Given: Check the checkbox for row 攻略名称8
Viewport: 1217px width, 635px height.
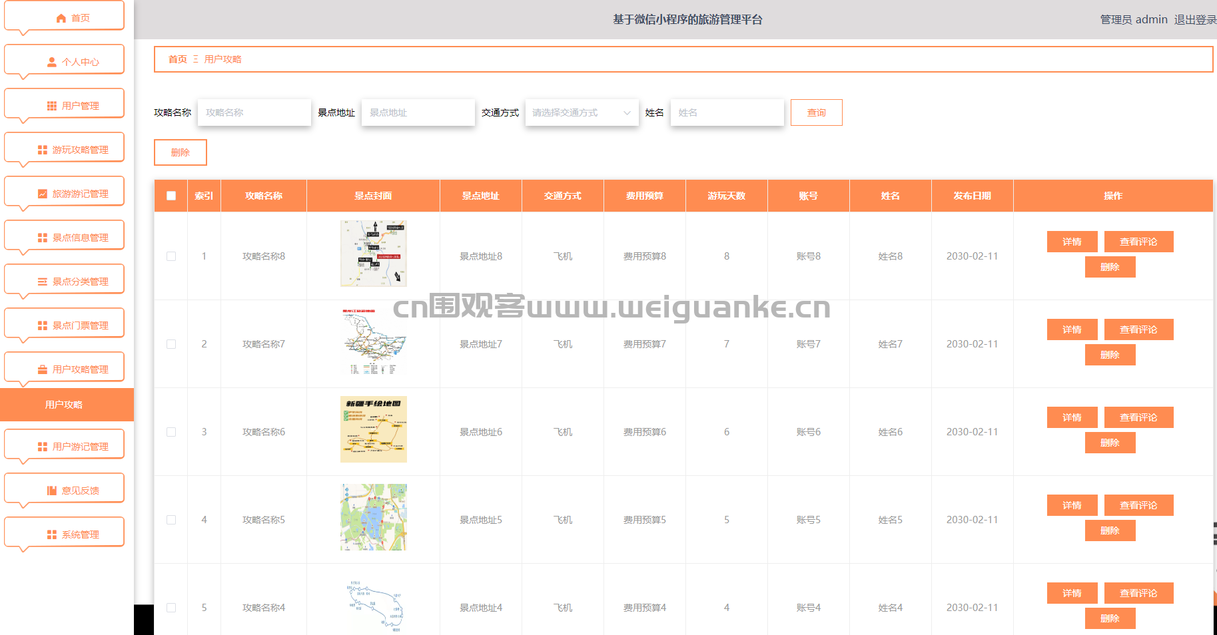Looking at the screenshot, I should pos(171,256).
